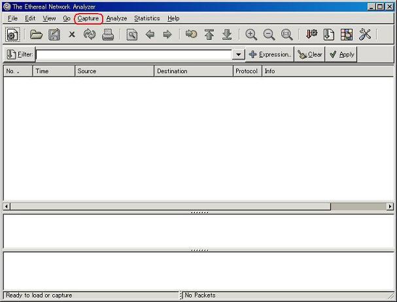Open preferences tools icon

(365, 35)
